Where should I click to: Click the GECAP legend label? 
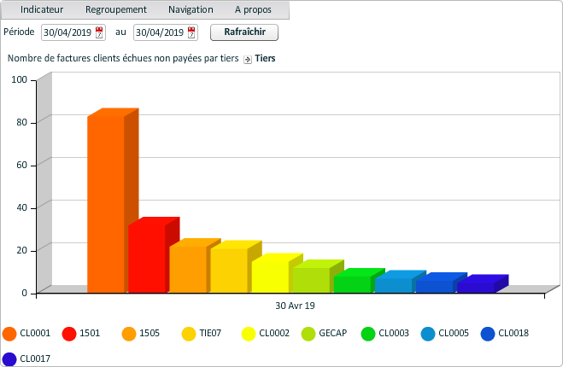point(333,333)
